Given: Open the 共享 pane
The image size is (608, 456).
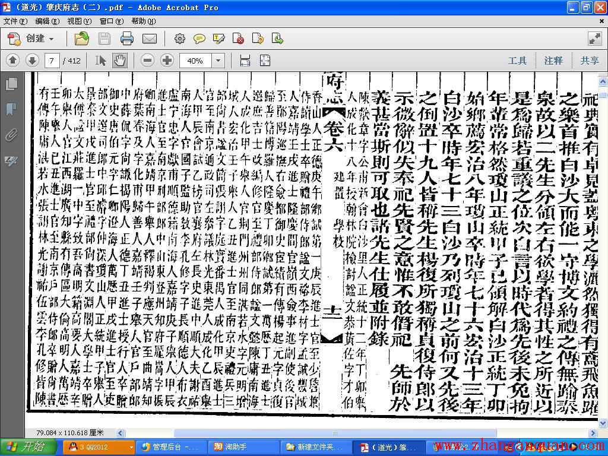Looking at the screenshot, I should 590,61.
